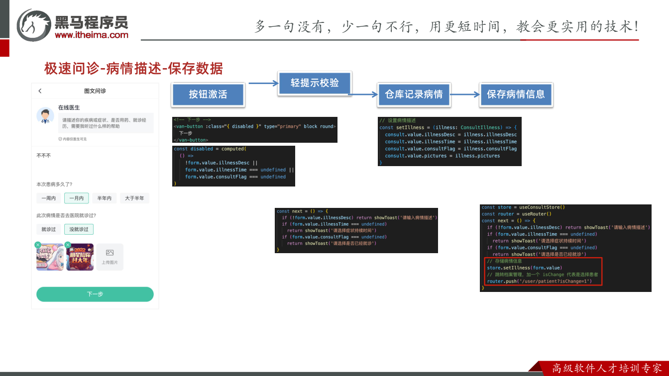669x376 pixels.
Task: Click the 此次病情是否去医院就诊过? question text
Action: [x=66, y=215]
